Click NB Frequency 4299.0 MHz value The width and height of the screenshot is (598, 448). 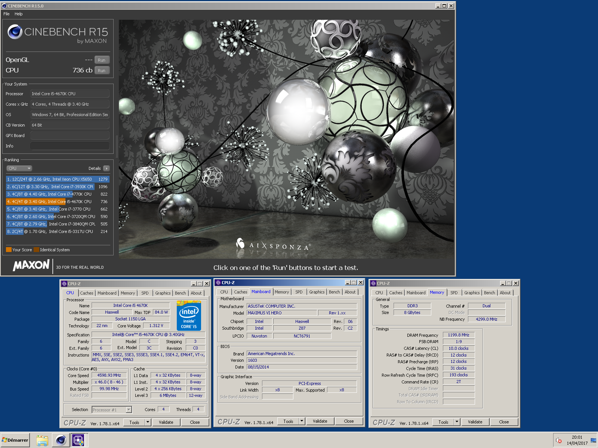point(487,319)
